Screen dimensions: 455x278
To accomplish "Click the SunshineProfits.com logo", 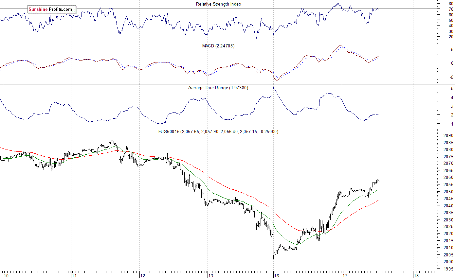I will click(51, 9).
